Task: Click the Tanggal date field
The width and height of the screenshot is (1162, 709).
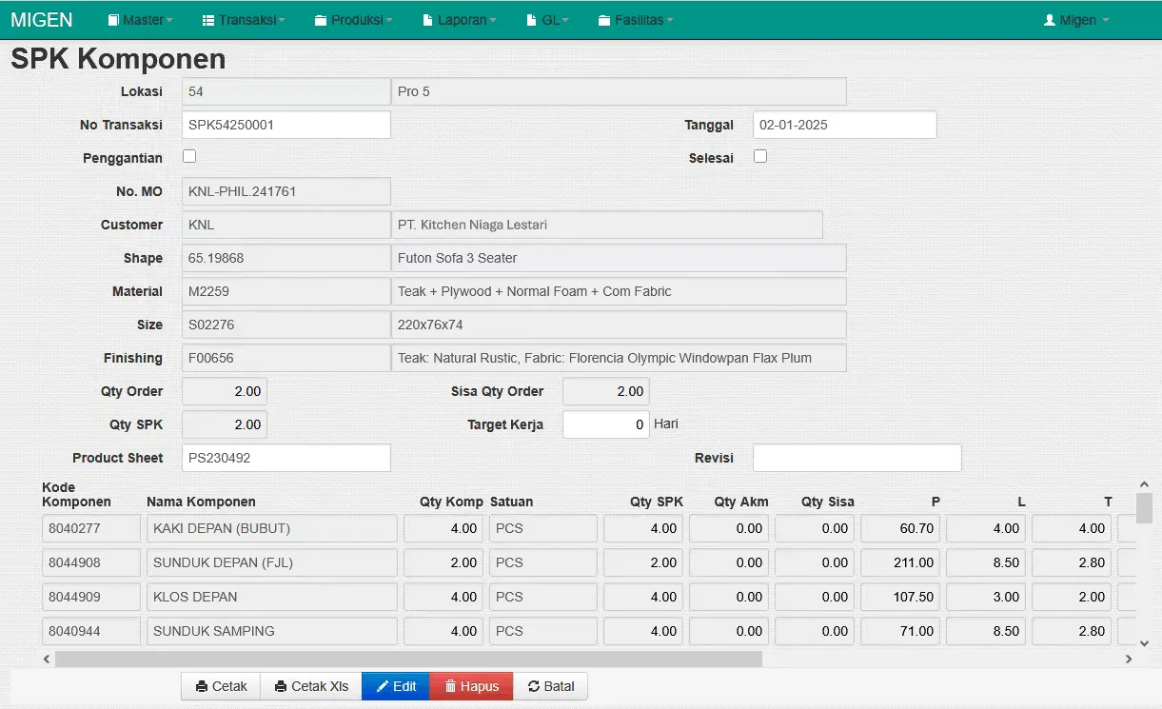Action: pyautogui.click(x=845, y=125)
